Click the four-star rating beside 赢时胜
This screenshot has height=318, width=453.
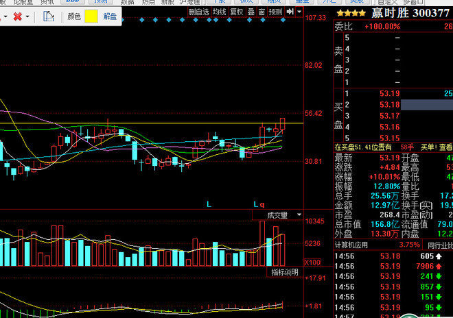click(351, 13)
